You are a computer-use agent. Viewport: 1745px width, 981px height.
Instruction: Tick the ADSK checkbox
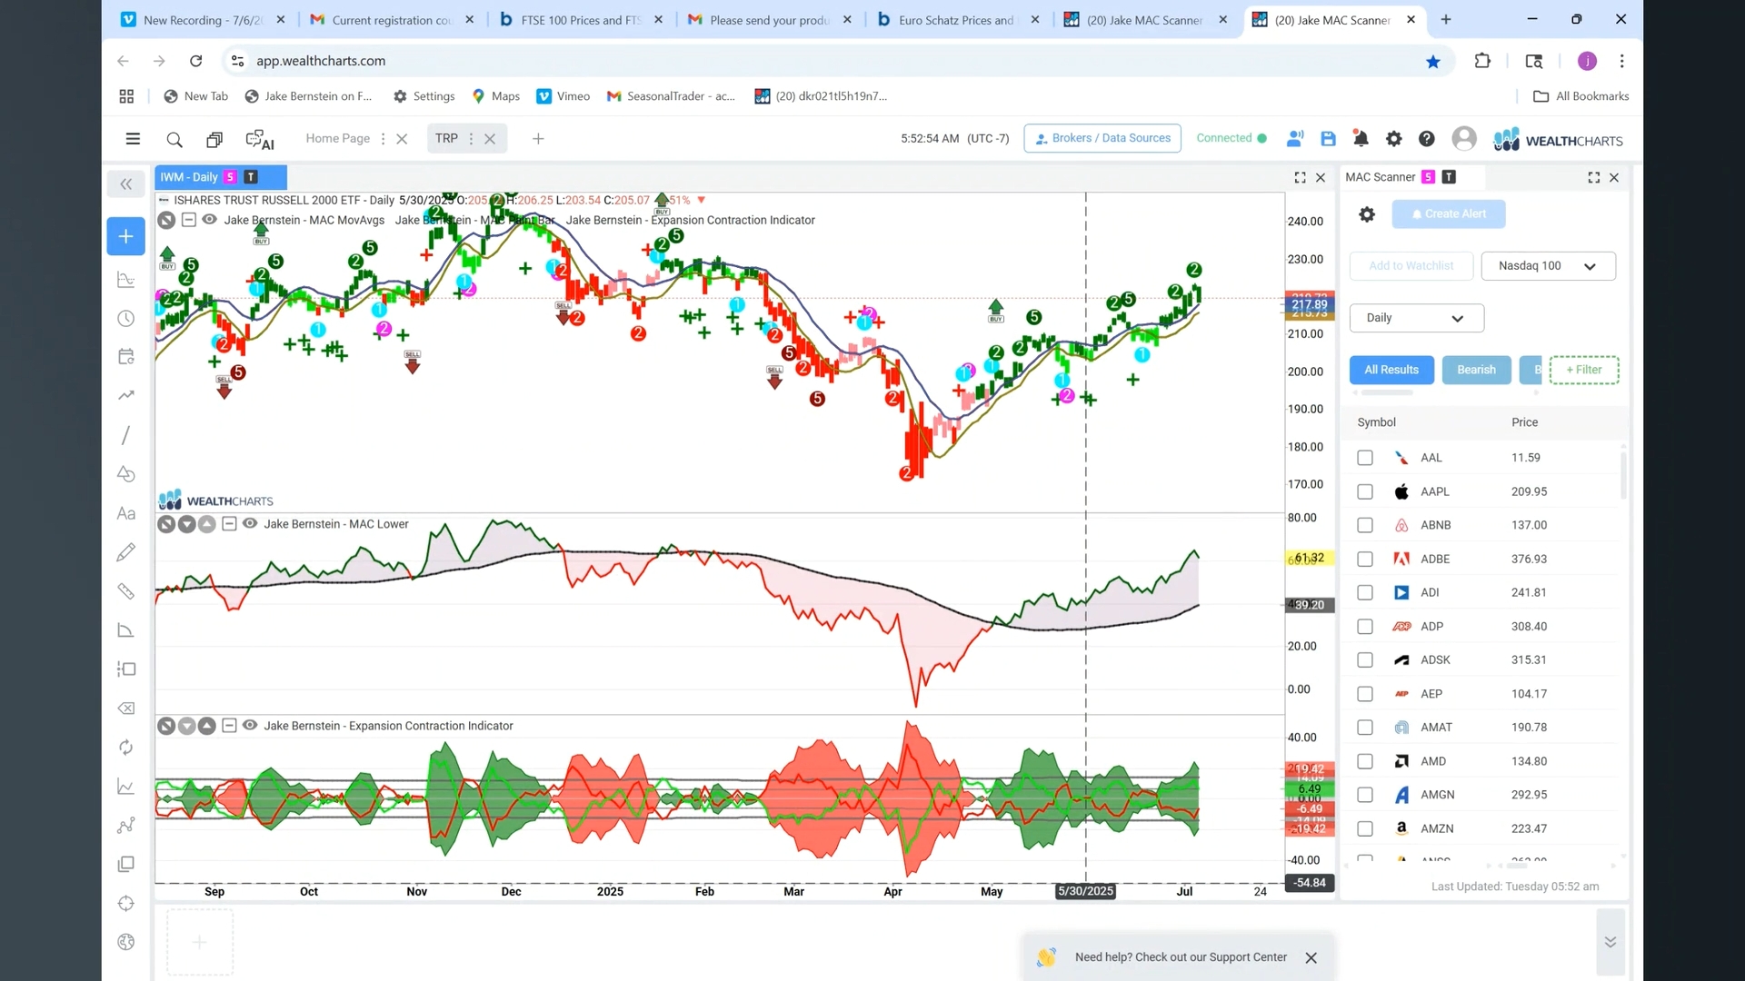click(x=1365, y=660)
